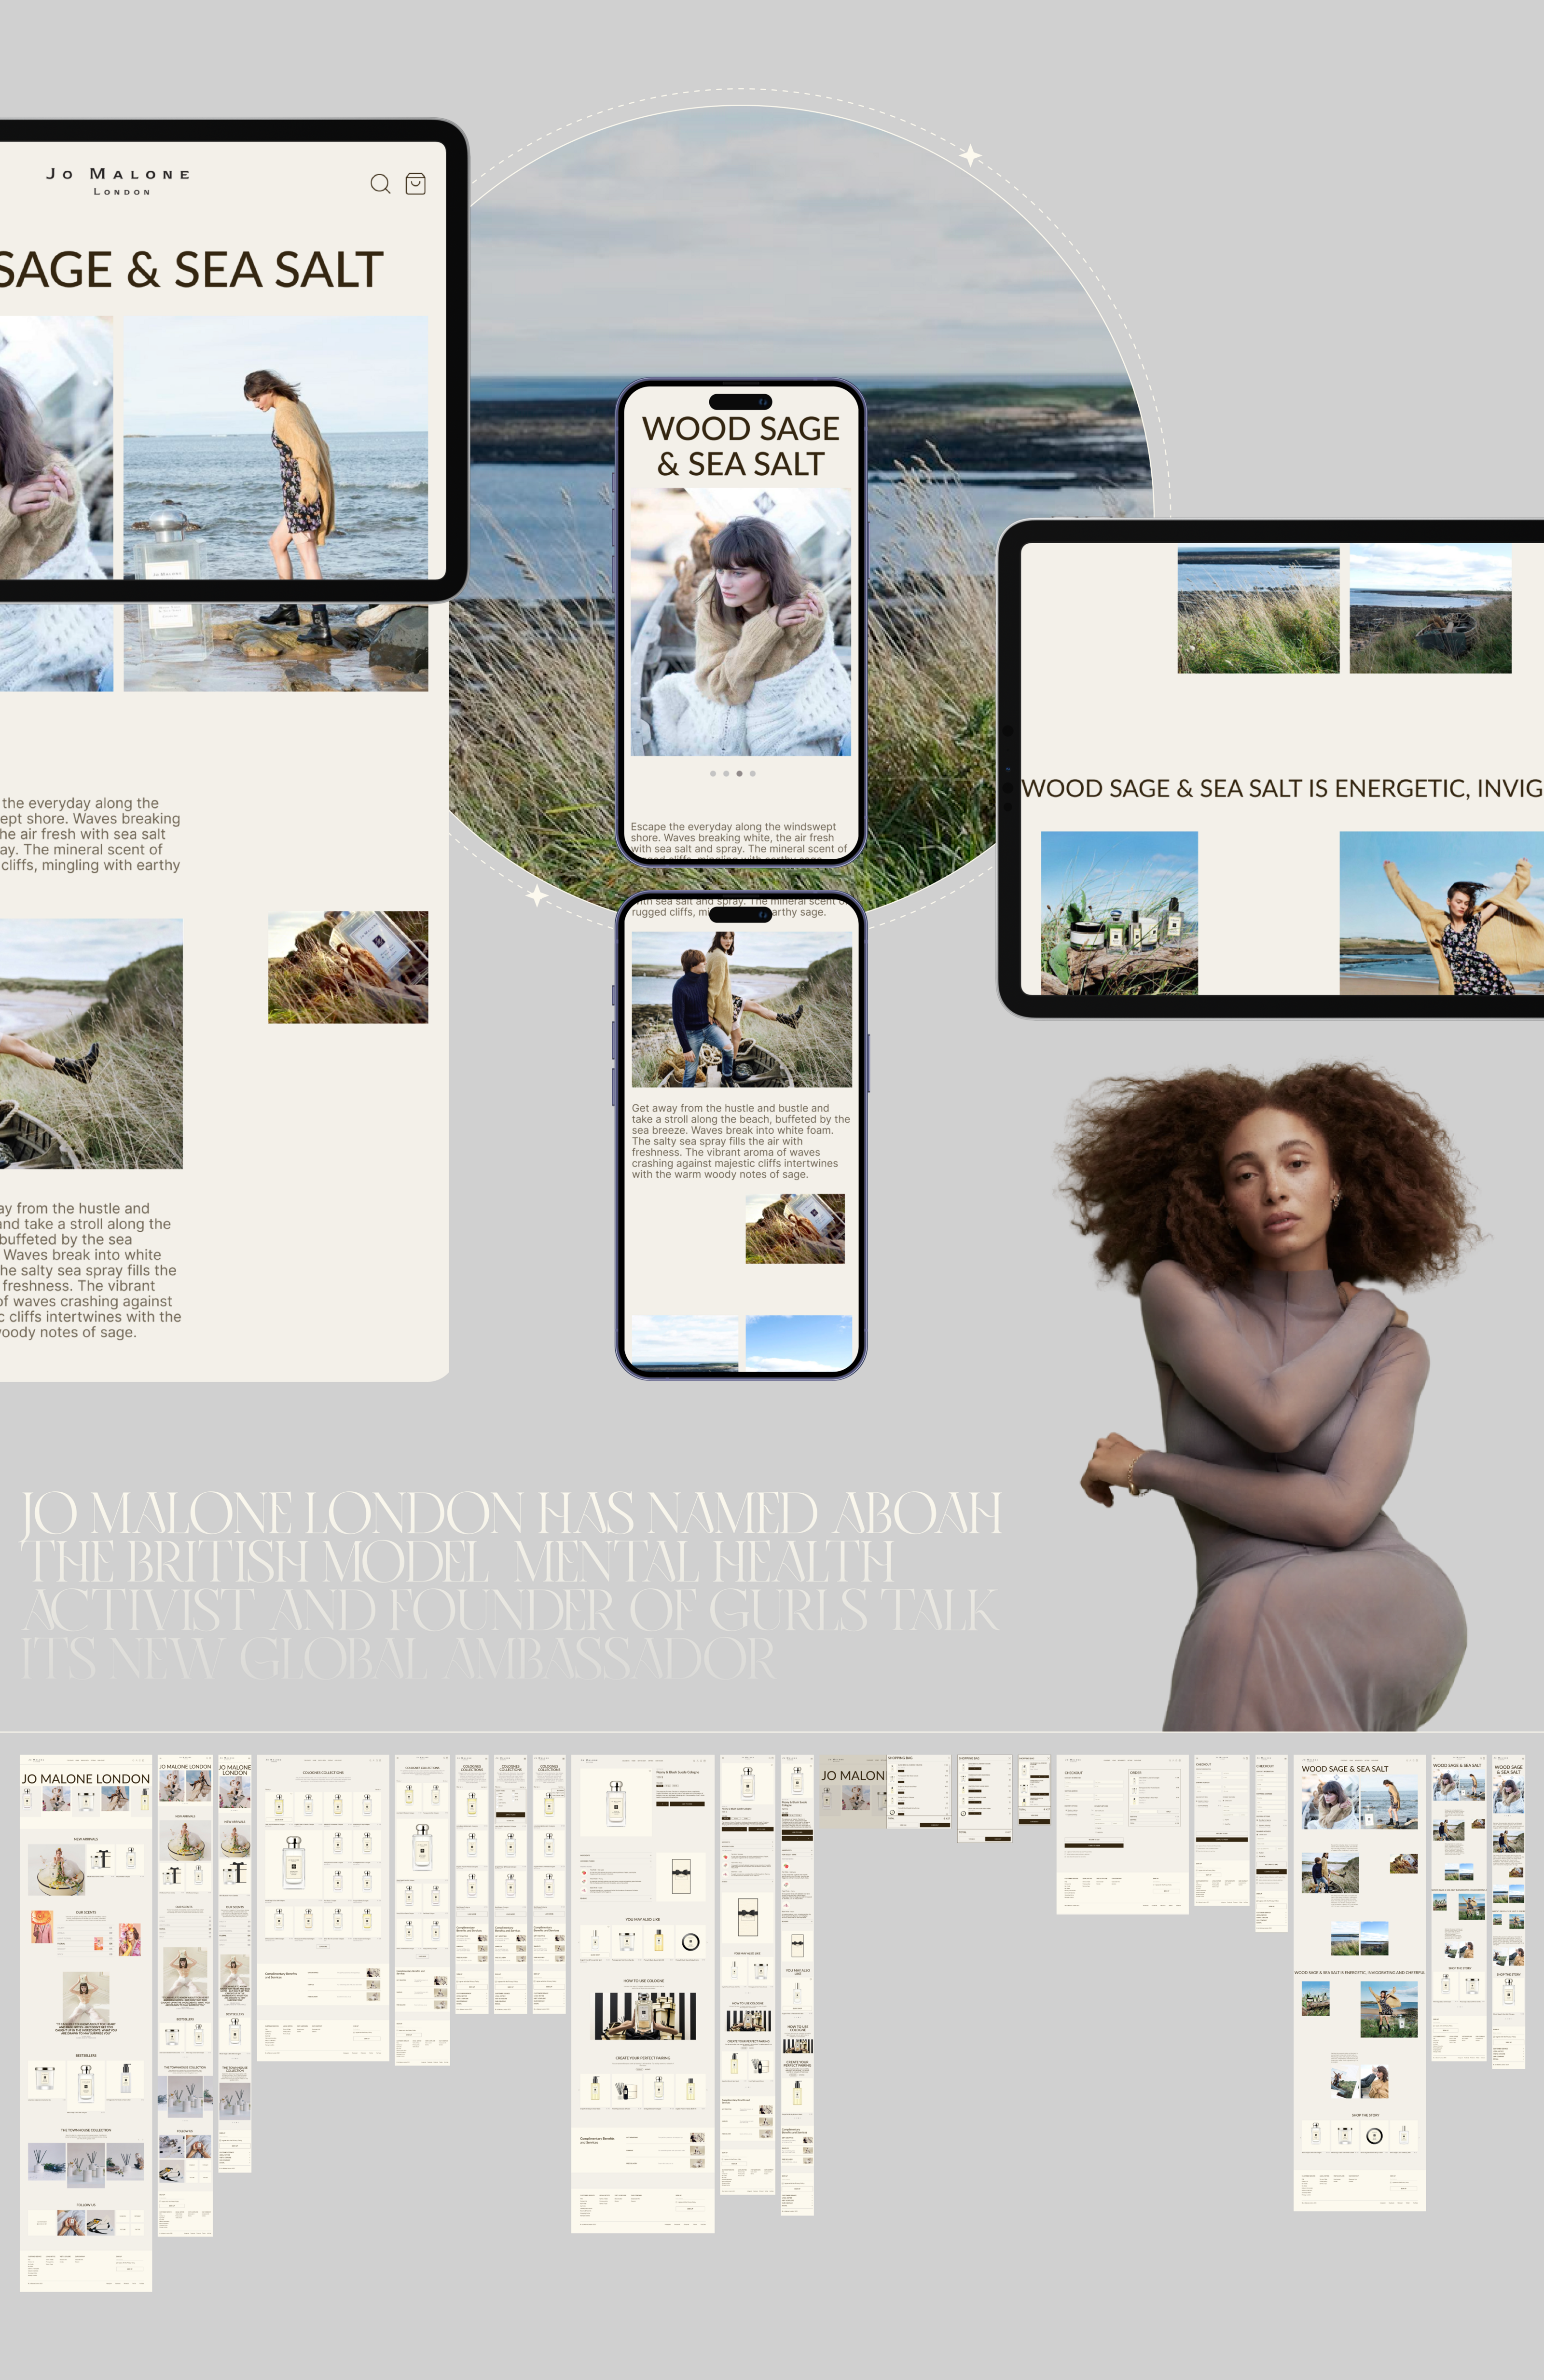Open the shopping bag icon in tablet header
1544x2380 pixels.
pos(415,184)
